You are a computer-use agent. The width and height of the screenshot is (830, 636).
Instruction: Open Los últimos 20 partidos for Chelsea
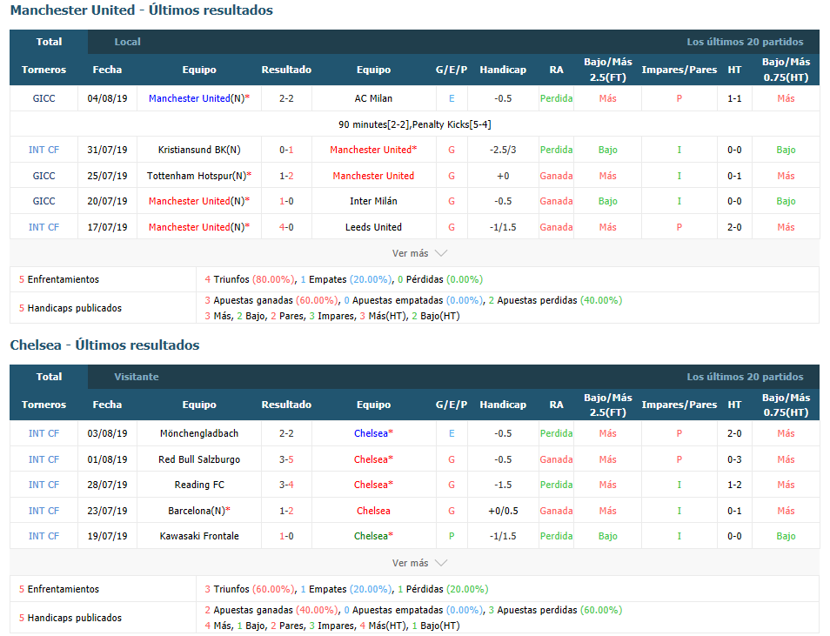coord(745,377)
